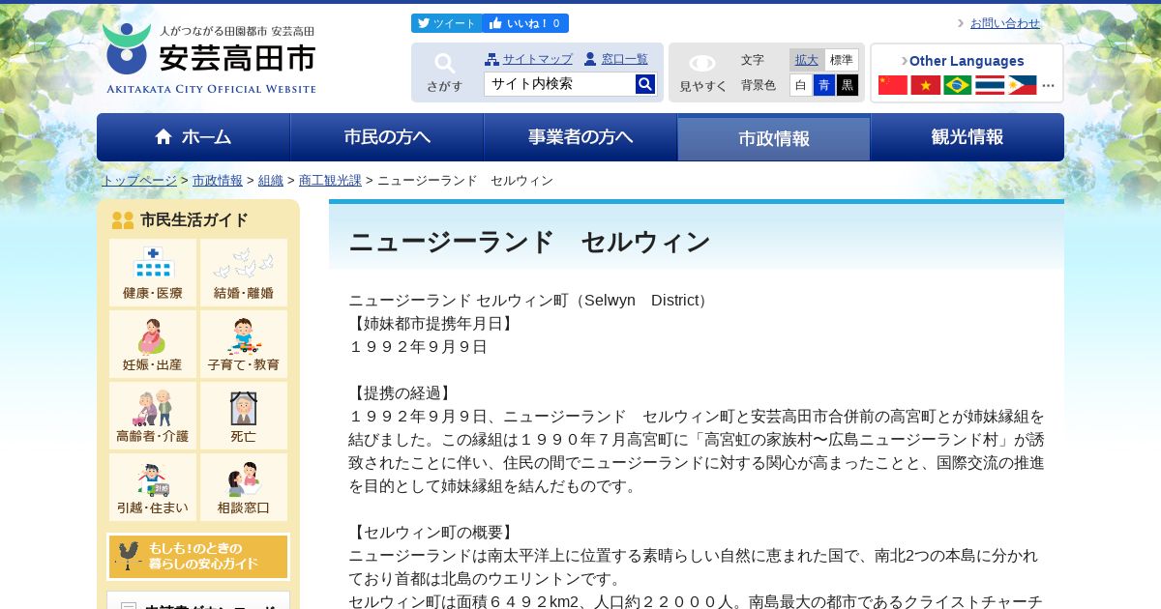Select the Vietnamese flag language
1161x609 pixels.
[926, 85]
